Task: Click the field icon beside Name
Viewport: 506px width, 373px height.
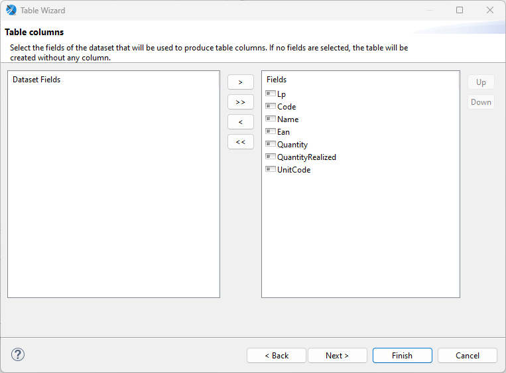Action: (271, 119)
